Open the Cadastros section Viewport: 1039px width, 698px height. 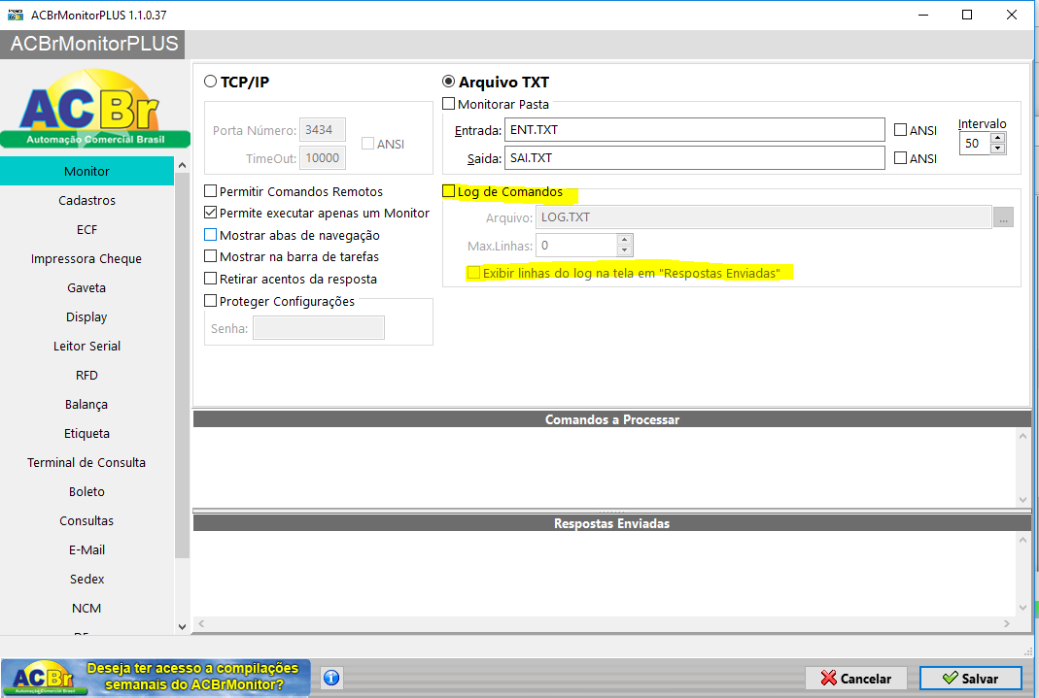click(x=87, y=200)
